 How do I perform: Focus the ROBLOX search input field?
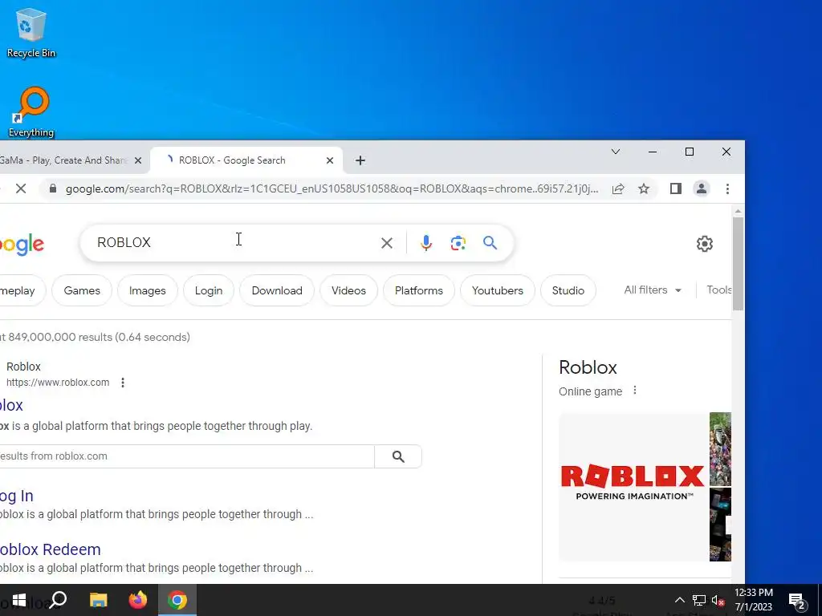[x=236, y=243]
